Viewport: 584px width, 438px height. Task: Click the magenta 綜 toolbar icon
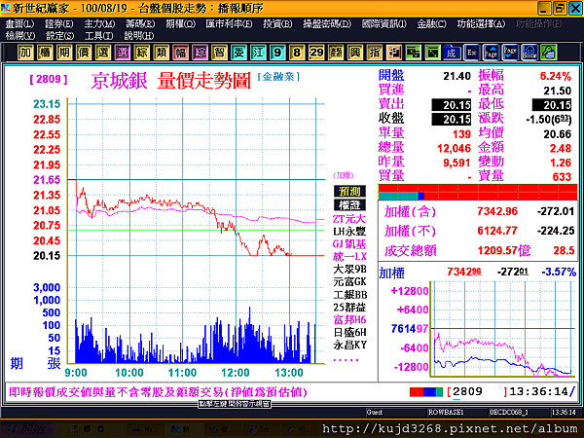200,53
